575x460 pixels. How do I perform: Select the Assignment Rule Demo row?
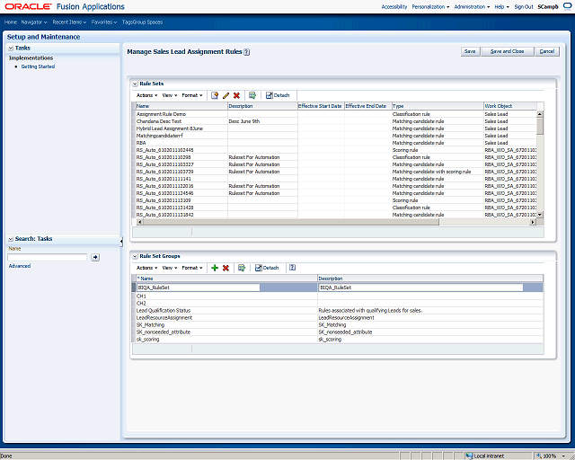point(336,114)
